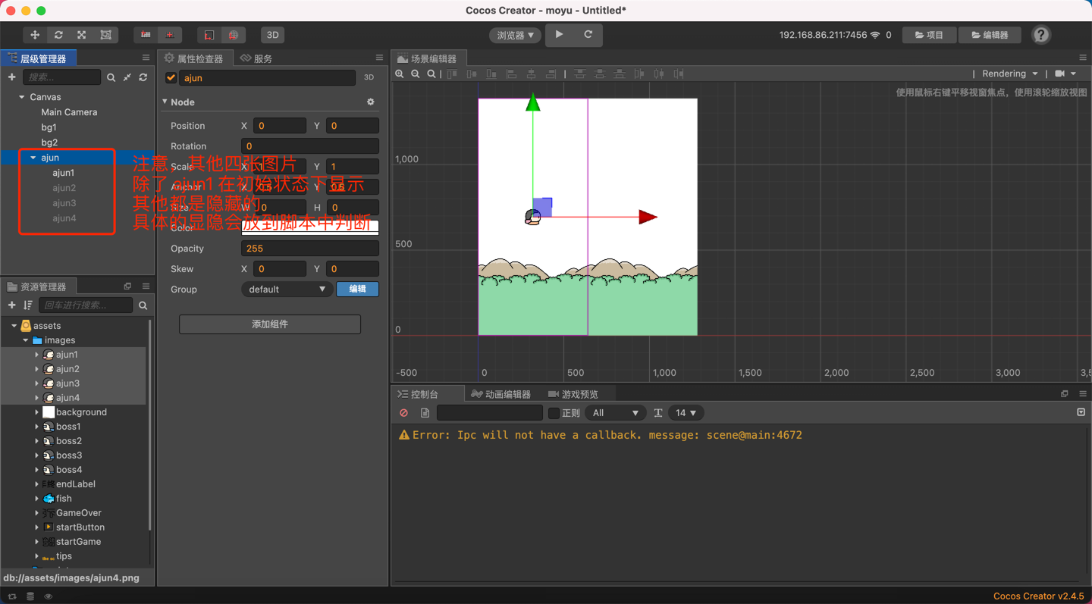Select the ajun4 node in hierarchy

point(64,218)
